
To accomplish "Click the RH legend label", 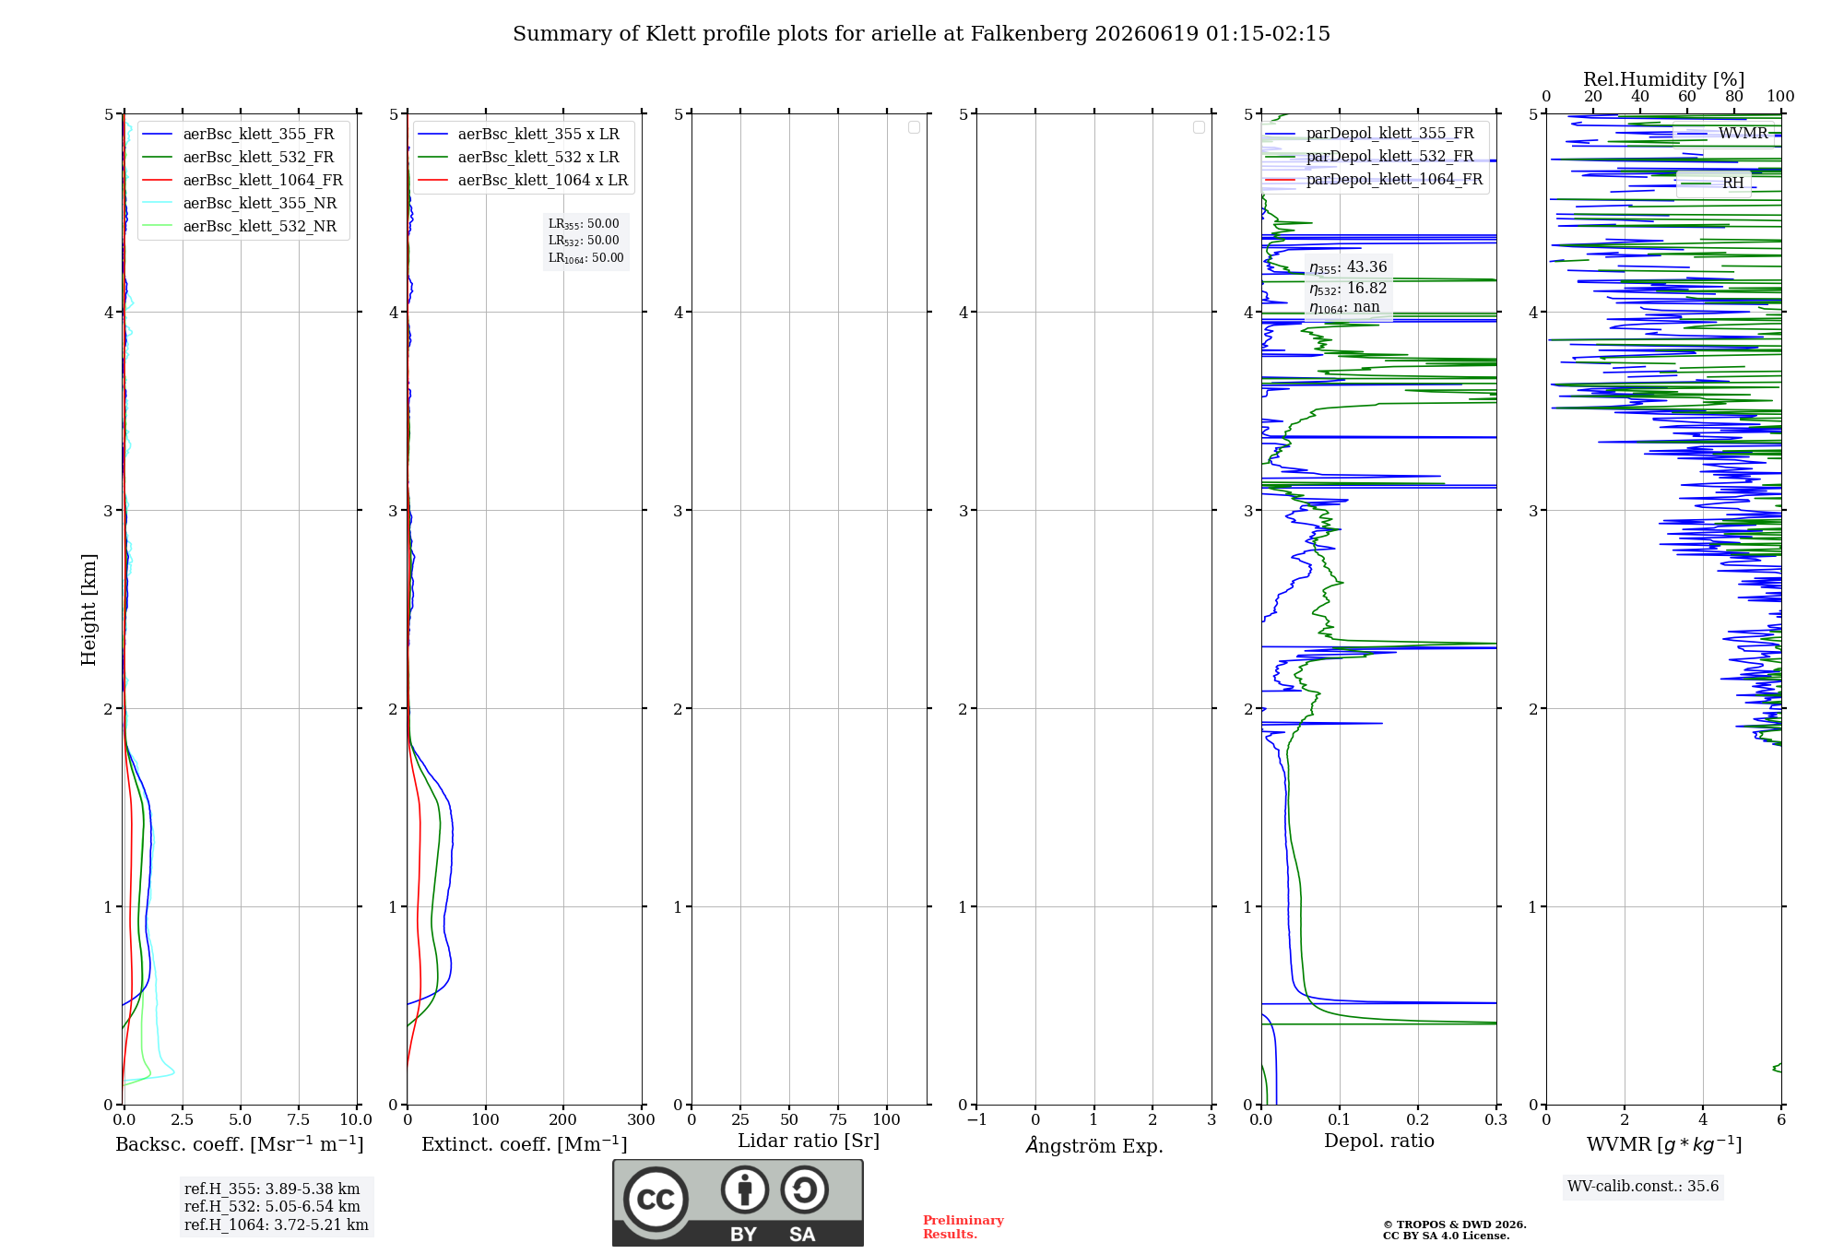I will (1732, 183).
